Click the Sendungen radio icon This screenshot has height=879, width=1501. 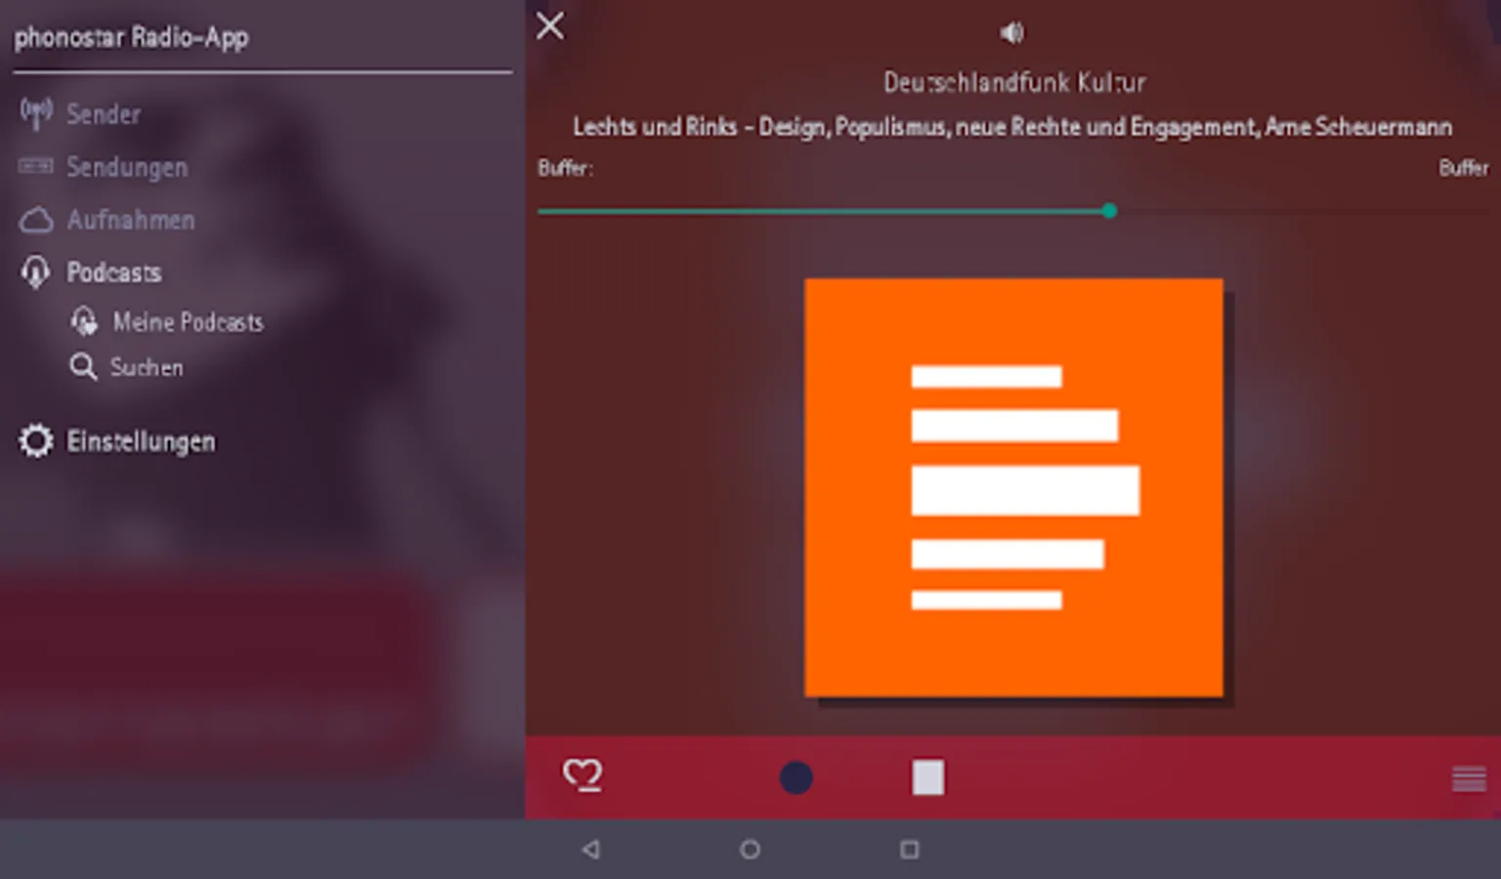(x=35, y=166)
